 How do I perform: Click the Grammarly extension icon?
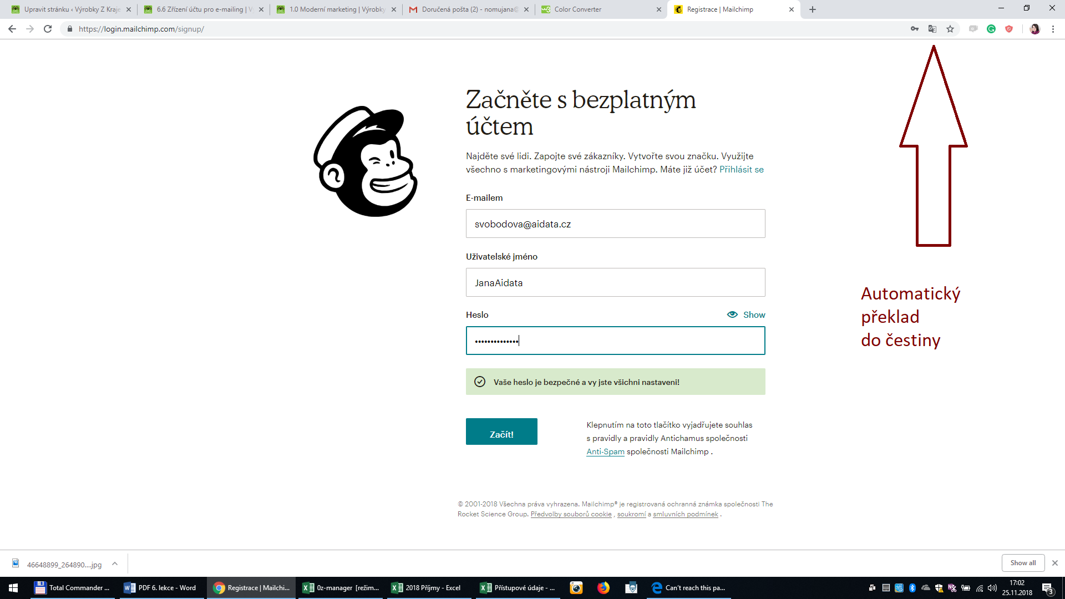pyautogui.click(x=991, y=29)
